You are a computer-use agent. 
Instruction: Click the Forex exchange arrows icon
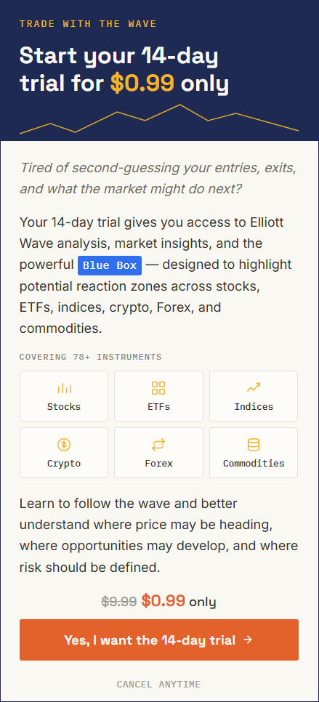tap(158, 445)
